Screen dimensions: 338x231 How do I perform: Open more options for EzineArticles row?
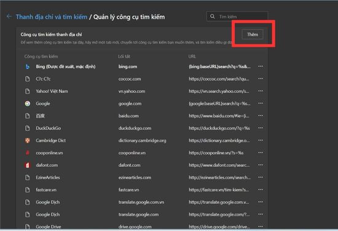click(x=261, y=177)
